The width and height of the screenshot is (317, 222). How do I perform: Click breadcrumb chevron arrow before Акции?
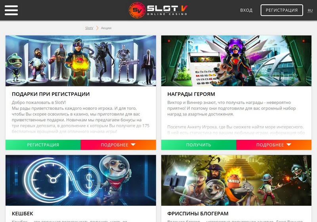pyautogui.click(x=97, y=28)
